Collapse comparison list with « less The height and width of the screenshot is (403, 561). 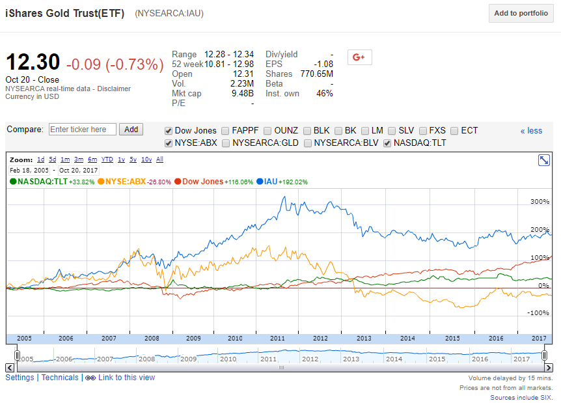(531, 131)
